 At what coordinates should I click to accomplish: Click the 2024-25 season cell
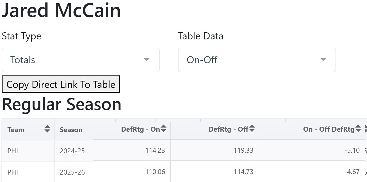click(72, 151)
